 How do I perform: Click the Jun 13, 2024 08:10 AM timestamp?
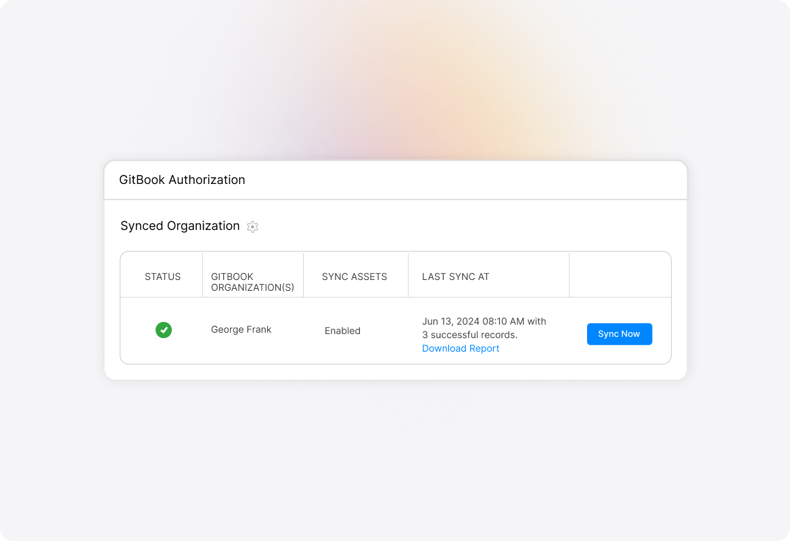tap(475, 321)
